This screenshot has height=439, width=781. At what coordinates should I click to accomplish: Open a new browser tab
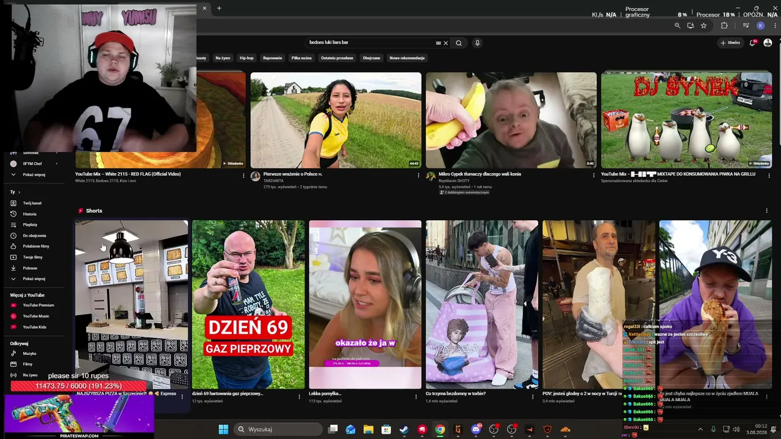pyautogui.click(x=219, y=8)
